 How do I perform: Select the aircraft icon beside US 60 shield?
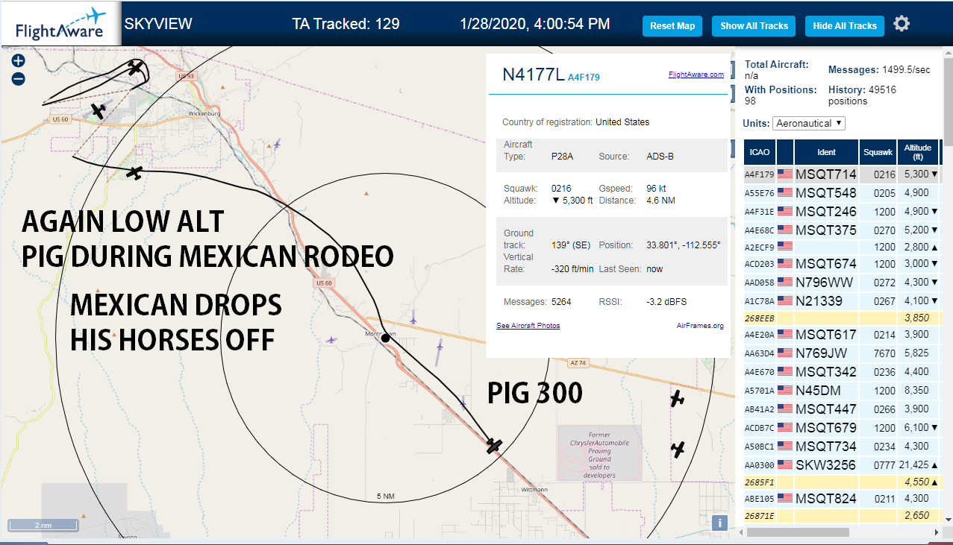pyautogui.click(x=99, y=111)
